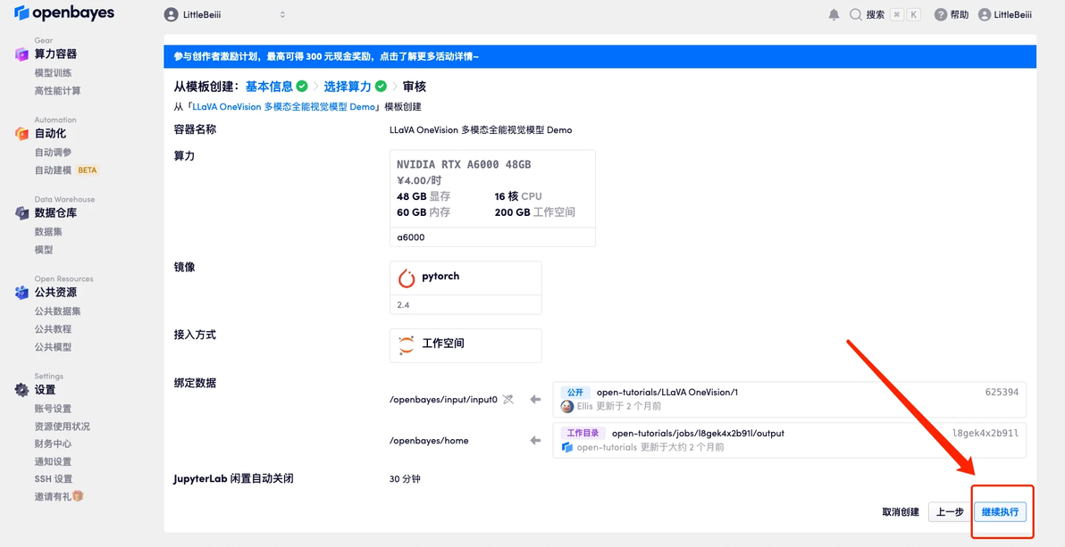Open LLaVA OneVision template link

[x=284, y=106]
